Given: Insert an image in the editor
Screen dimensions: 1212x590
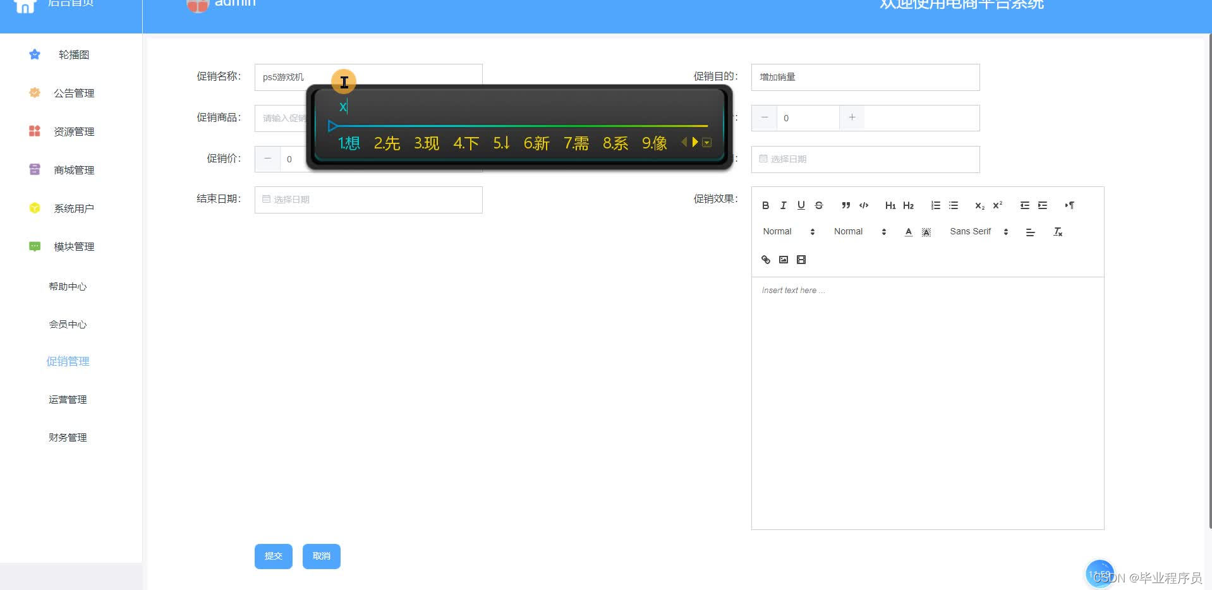Looking at the screenshot, I should pos(784,260).
